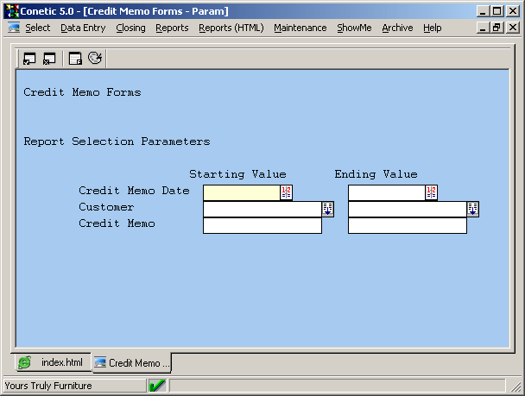Click the accept form toolbar icon with checkmark
The height and width of the screenshot is (396, 525).
(29, 59)
